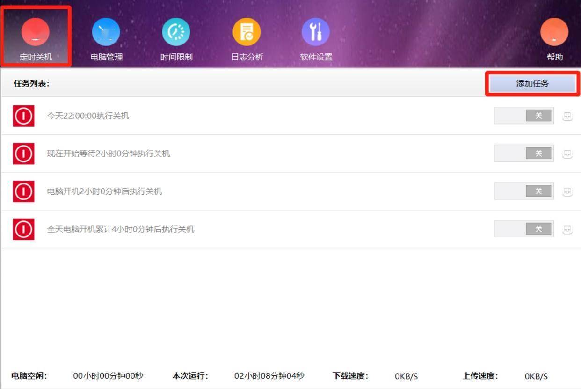
Task: Click red power icon for 全天电脑开机累计4小时 task
Action: [x=23, y=229]
